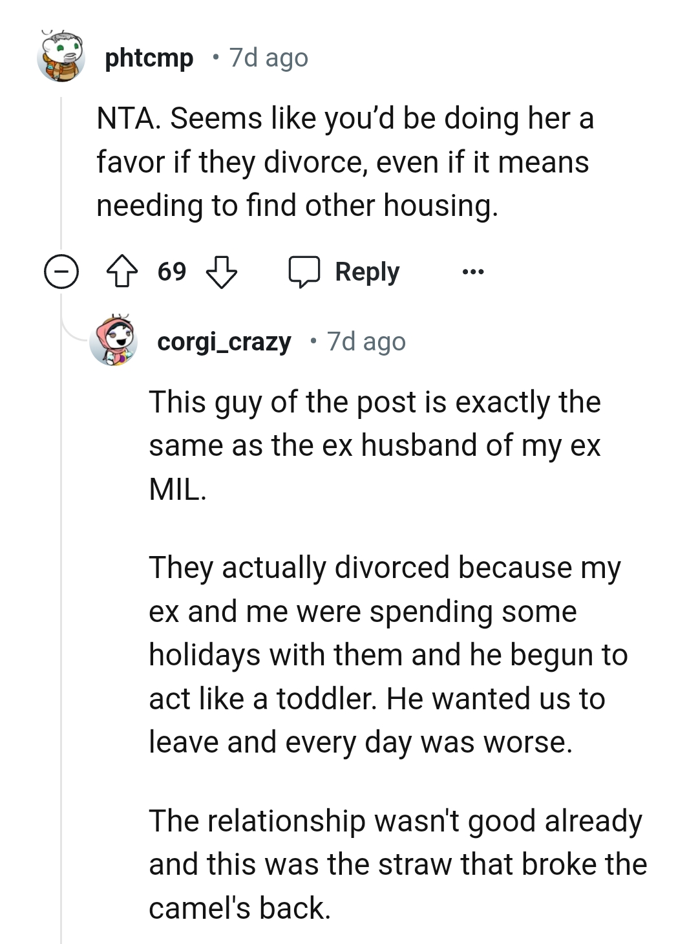This screenshot has height=944, width=698.
Task: Click the paragraph mentioning ex MIL
Action: (375, 445)
